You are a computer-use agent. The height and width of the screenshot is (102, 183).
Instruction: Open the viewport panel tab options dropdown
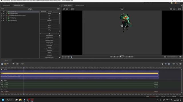click(181, 6)
